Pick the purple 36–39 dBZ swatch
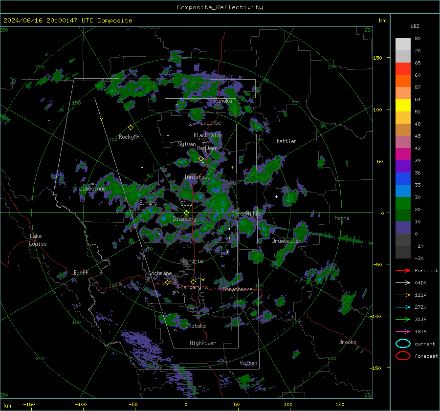This screenshot has height=411, width=440. coord(403,166)
